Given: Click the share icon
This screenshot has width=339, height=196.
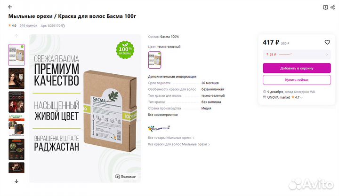Looking at the screenshot, I should click(x=333, y=8).
